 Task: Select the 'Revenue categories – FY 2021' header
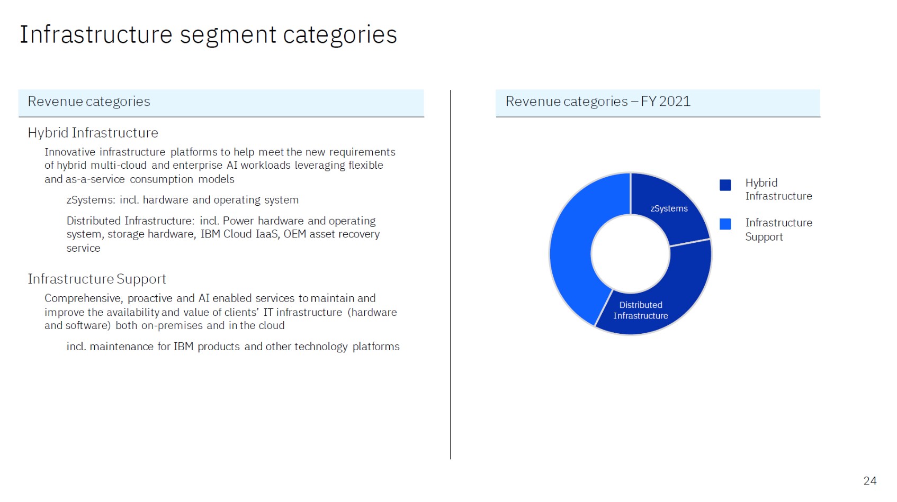coord(658,103)
